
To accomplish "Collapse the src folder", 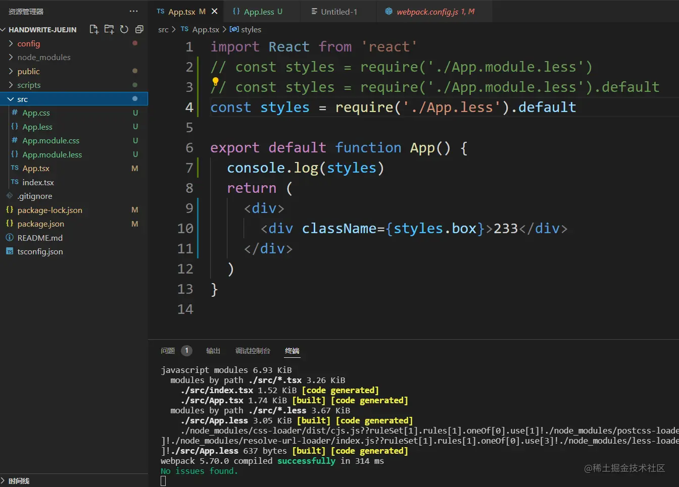I will pyautogui.click(x=22, y=99).
